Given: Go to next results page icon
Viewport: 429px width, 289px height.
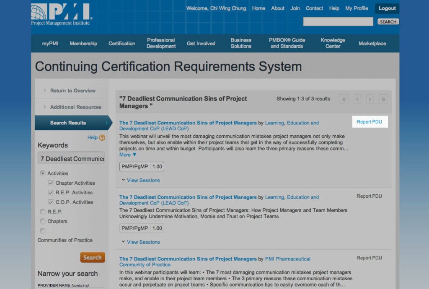Looking at the screenshot, I should coord(370,99).
